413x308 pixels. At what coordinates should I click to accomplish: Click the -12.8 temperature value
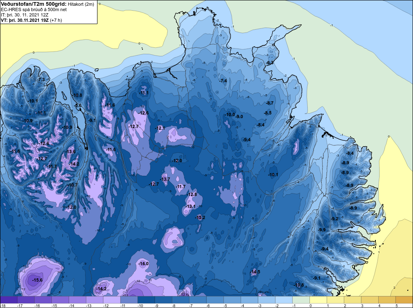click(x=192, y=195)
